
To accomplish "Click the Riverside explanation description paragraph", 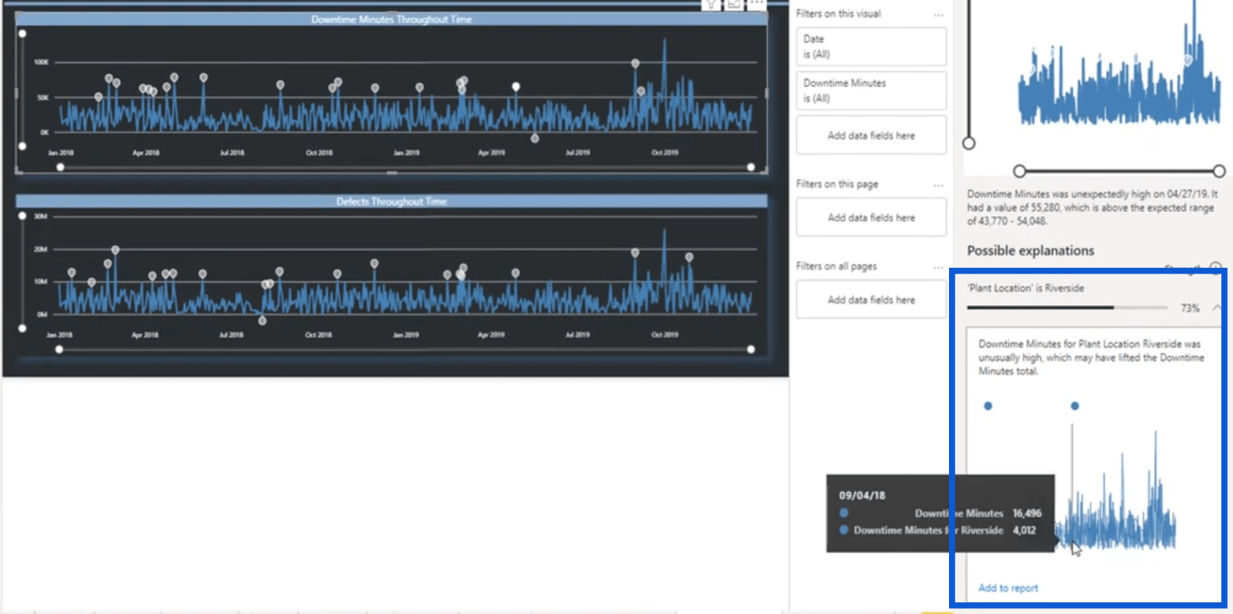I will point(1091,357).
